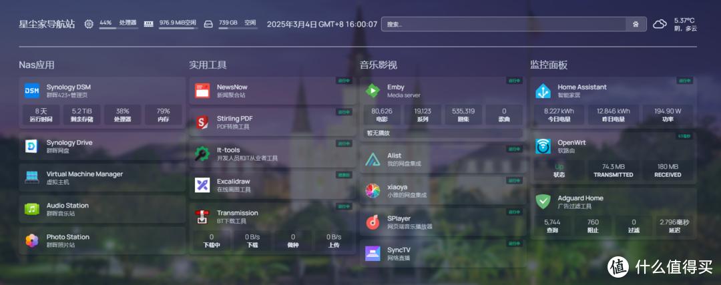721x285 pixels.
Task: Click the 739 GB disk usage bar
Action: [237, 28]
